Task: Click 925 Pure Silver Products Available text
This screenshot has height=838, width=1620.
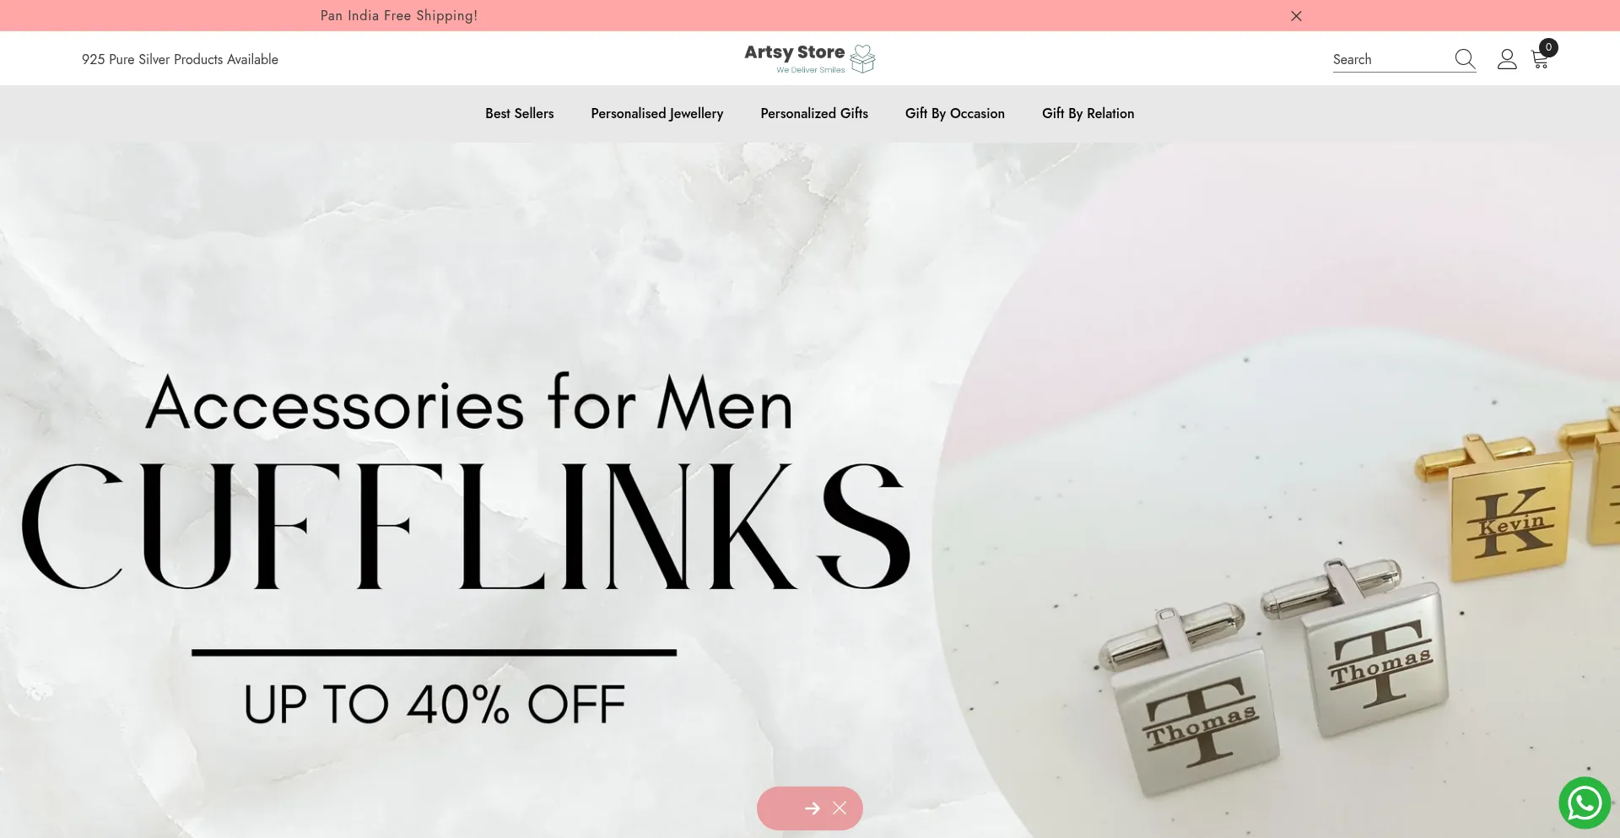Action: point(180,59)
